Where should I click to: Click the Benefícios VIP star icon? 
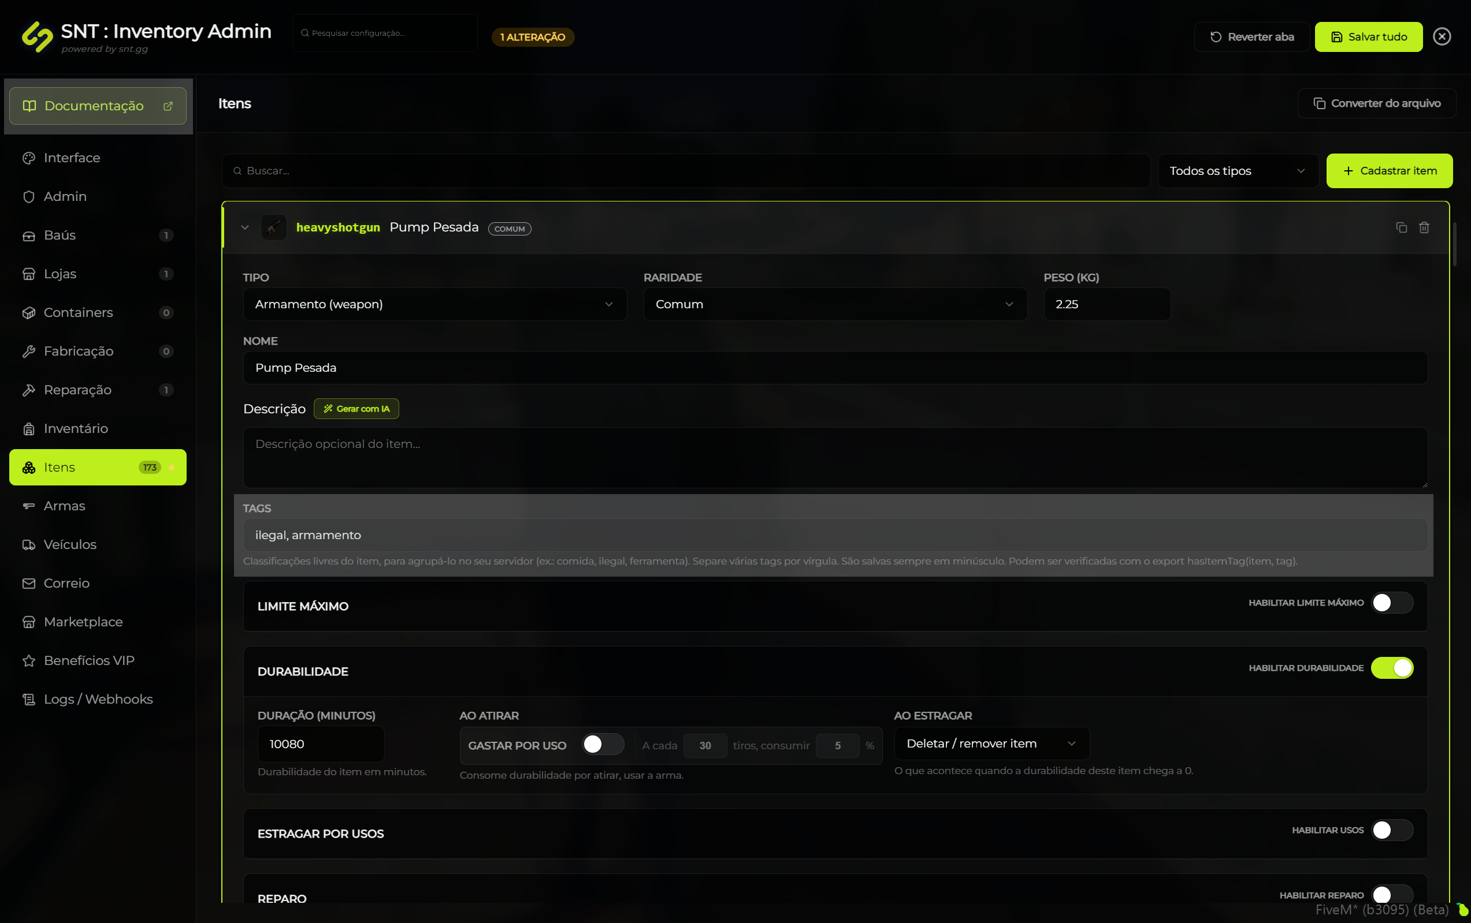pos(29,660)
